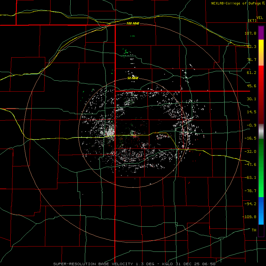266x266 pixels.
Task: Click the 92.3 value on velocity scale
Action: [x=252, y=46]
